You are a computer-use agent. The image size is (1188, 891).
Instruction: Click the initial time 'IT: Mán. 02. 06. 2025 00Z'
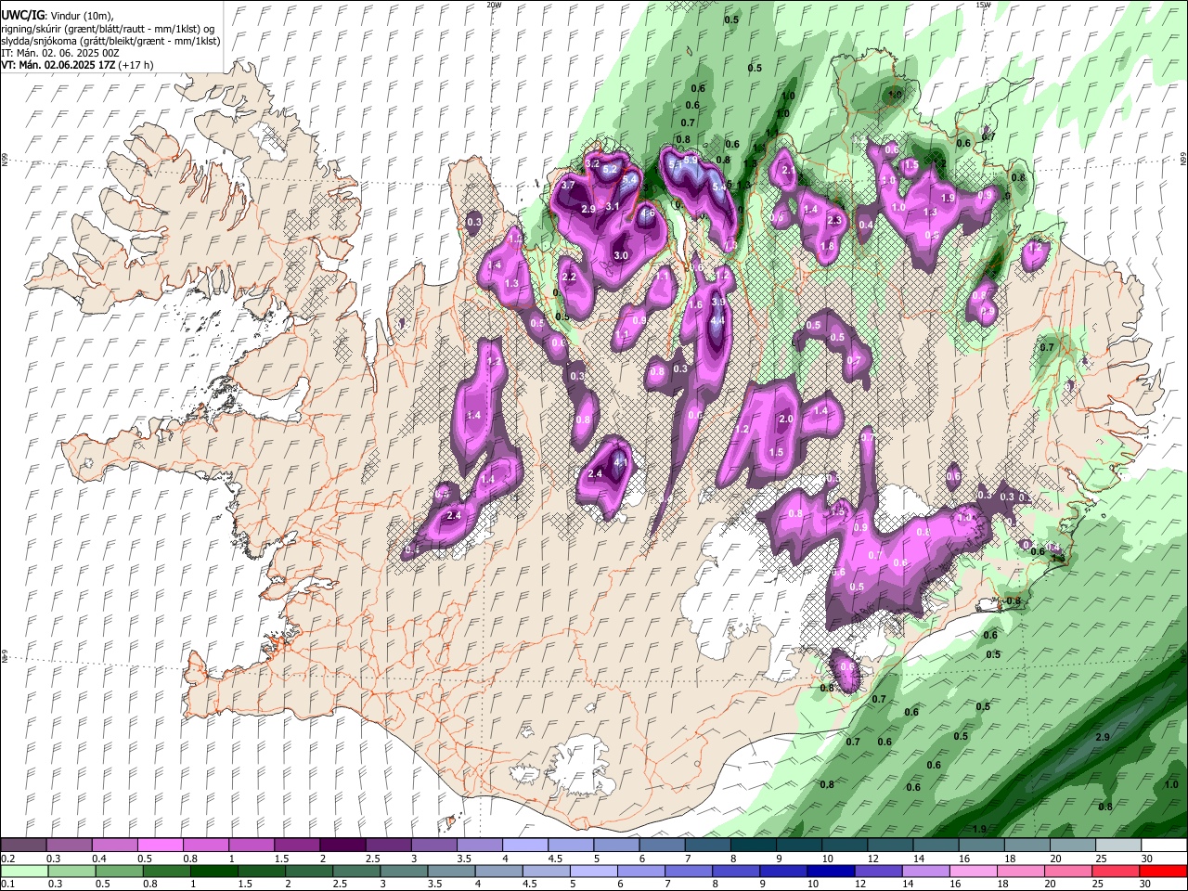tap(60, 53)
